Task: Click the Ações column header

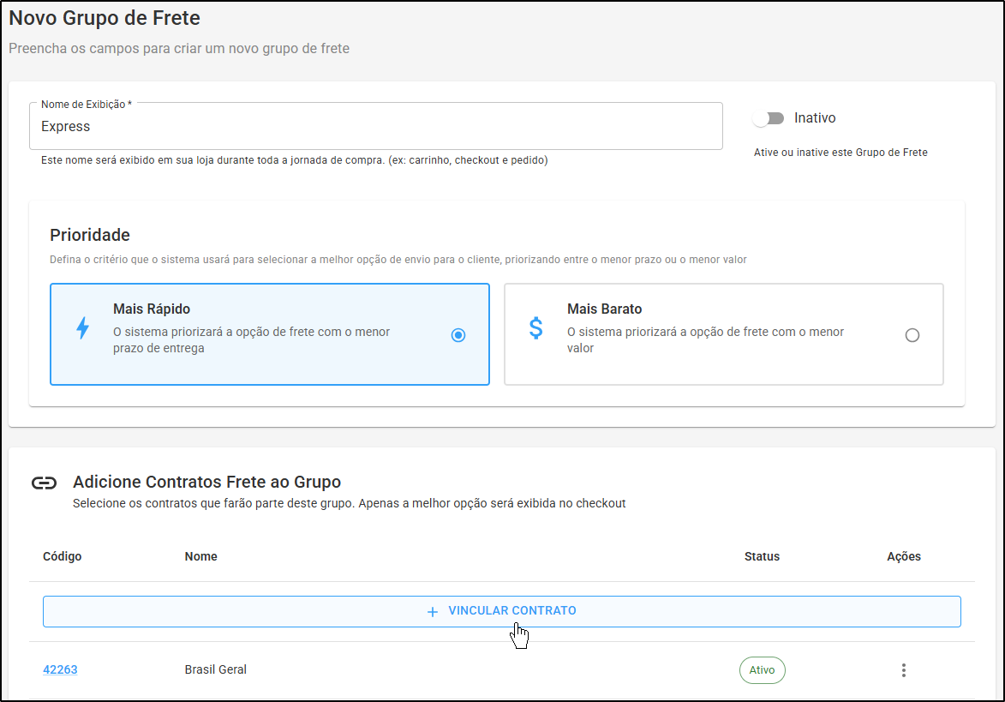Action: [904, 556]
